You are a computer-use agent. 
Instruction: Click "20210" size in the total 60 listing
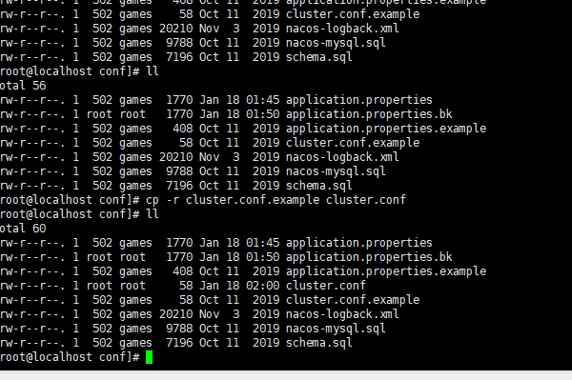175,314
